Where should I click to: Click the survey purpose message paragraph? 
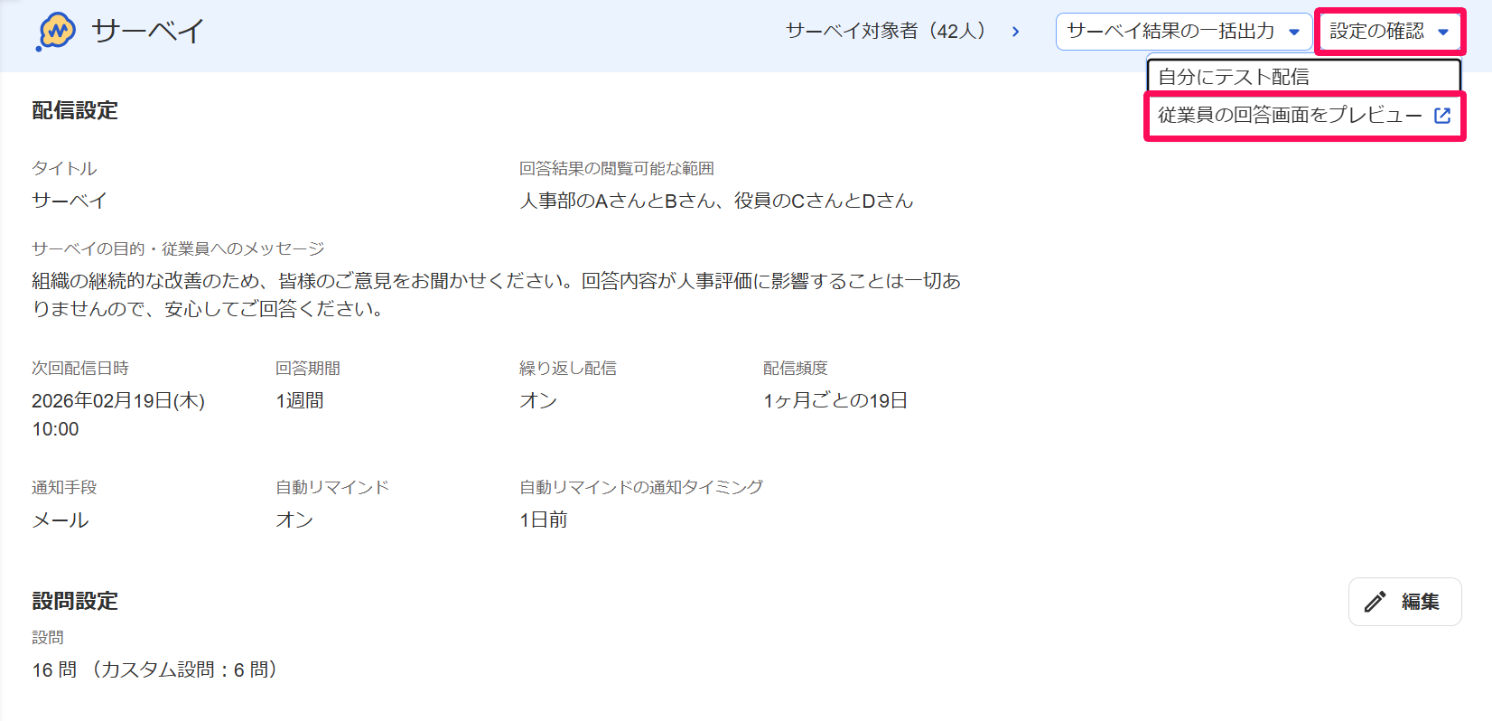tap(496, 295)
